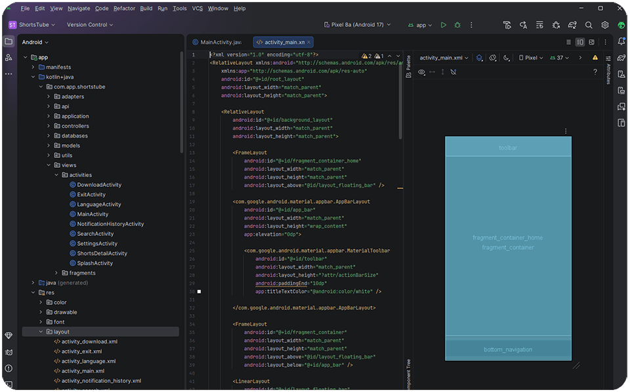Open the Notifications bell panel
This screenshot has width=630, height=392.
(621, 41)
